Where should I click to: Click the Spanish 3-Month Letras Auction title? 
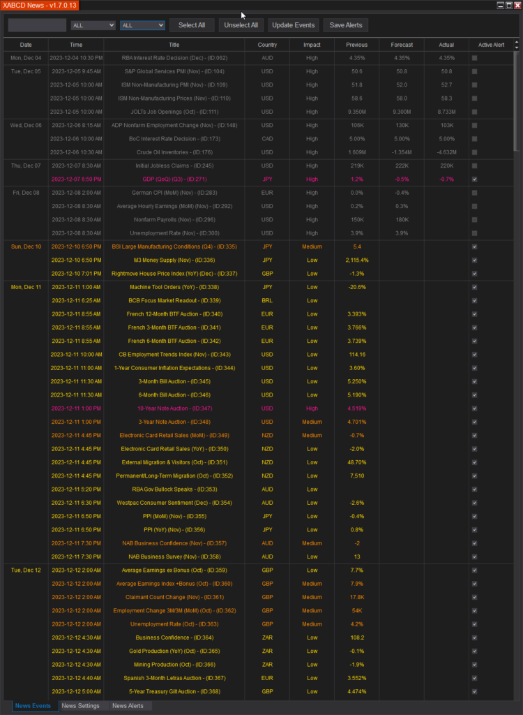[174, 678]
